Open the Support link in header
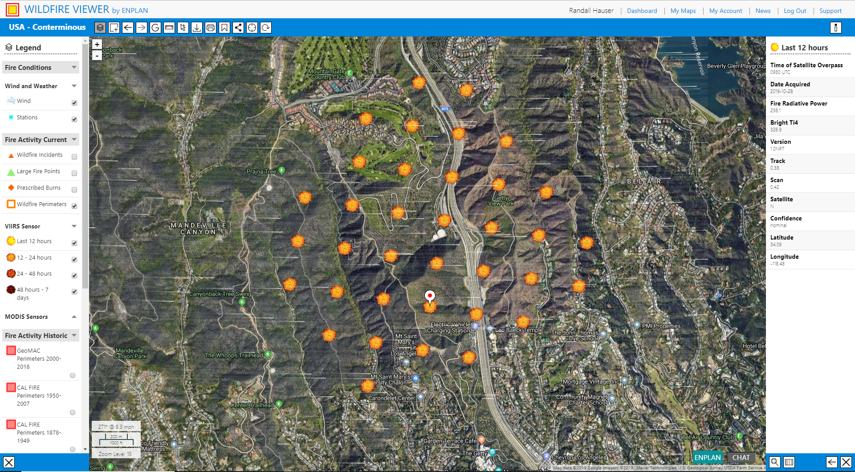 pos(831,11)
